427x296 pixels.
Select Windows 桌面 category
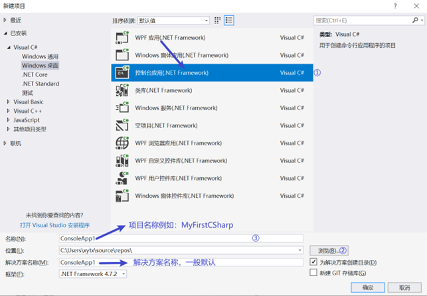(41, 66)
